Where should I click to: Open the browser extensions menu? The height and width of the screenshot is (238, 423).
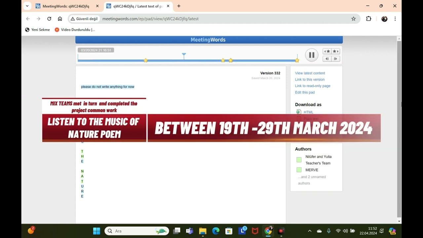coord(369,19)
